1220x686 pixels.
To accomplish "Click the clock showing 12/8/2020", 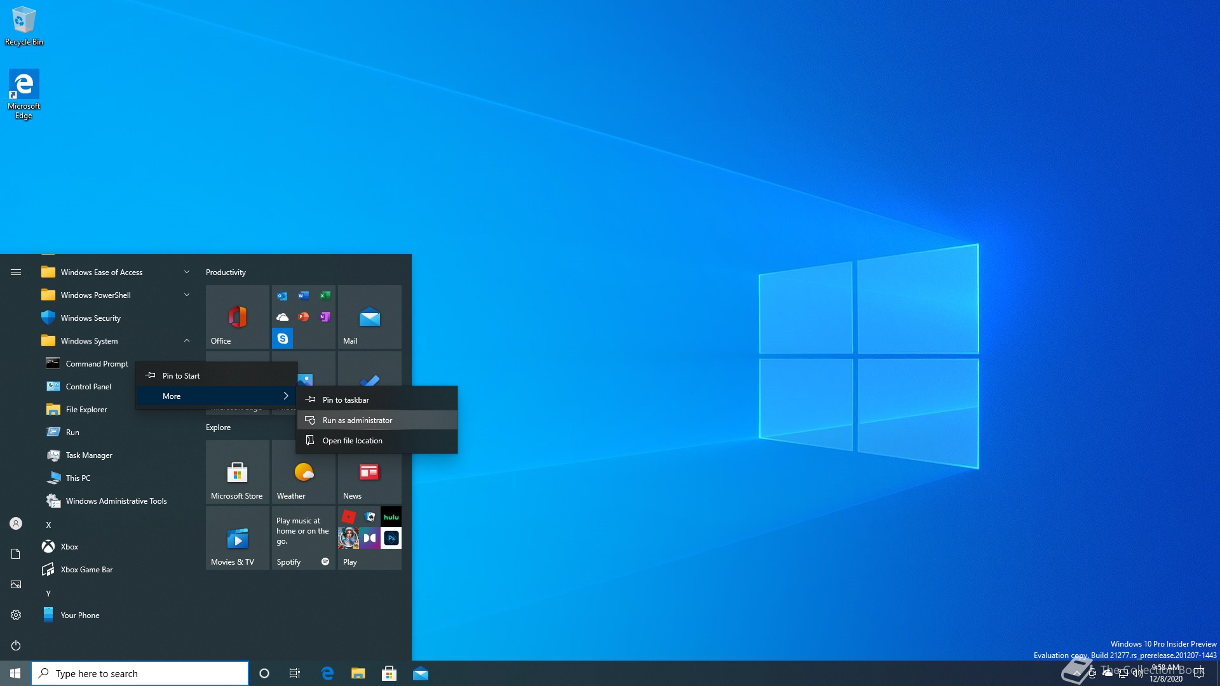I will coord(1166,673).
